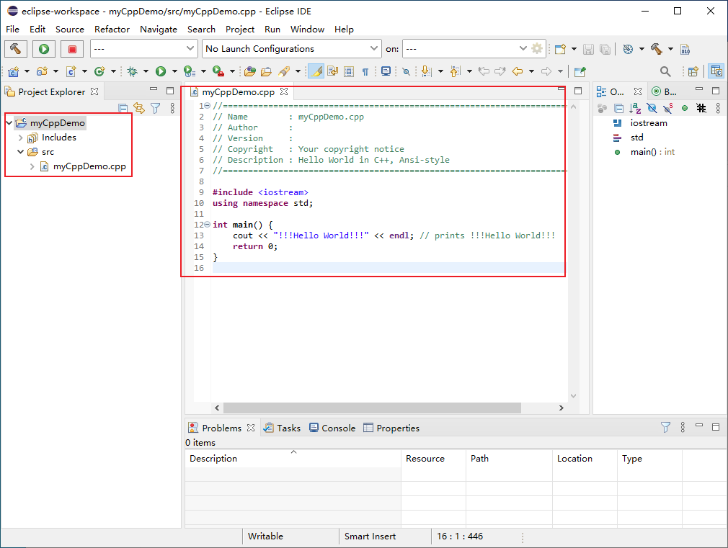Click line 16 in the code editor
Viewport: 728px width, 548px height.
[x=388, y=268]
